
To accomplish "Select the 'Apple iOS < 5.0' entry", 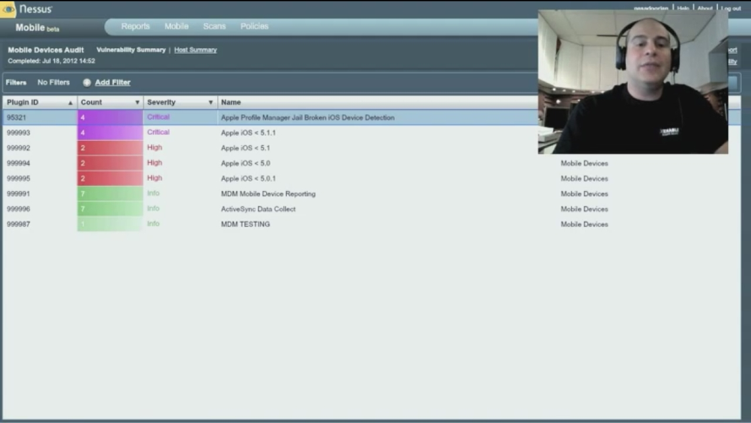I will 246,163.
